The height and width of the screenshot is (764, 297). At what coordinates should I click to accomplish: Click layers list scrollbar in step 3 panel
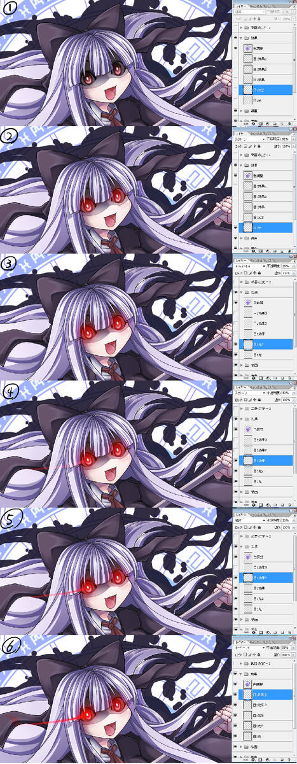pyautogui.click(x=294, y=313)
